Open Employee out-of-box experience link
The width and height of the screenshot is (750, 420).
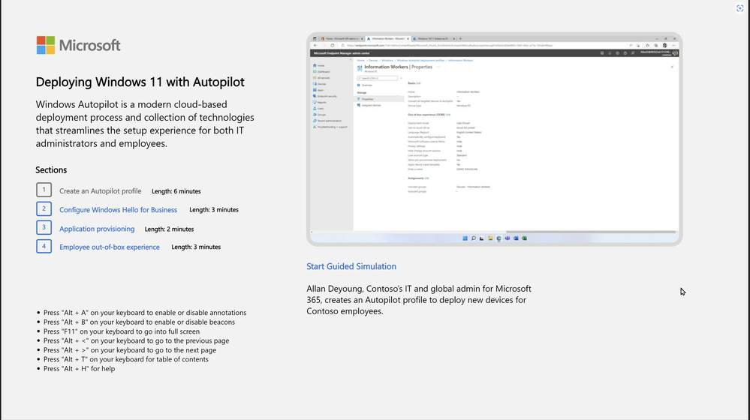coord(110,247)
